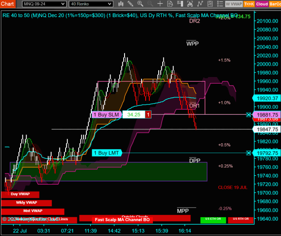Click the MPP pivot label
Image resolution: width=281 pixels, height=236 pixels.
click(183, 211)
